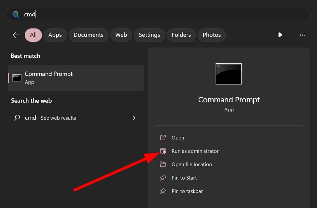Click the search magnifier icon in search bar
This screenshot has width=317, height=208.
(15, 14)
